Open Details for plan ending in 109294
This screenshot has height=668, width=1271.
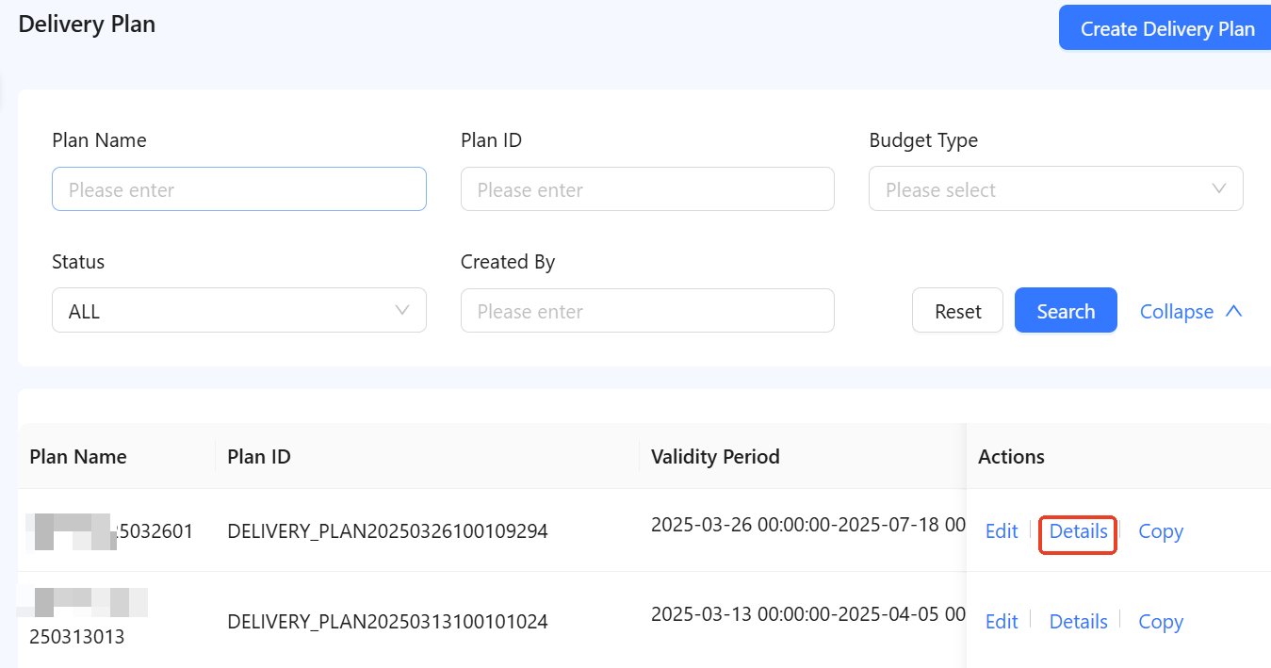(1078, 531)
